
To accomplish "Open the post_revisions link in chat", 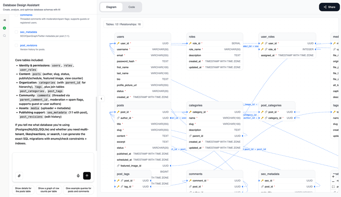I will point(28,45).
